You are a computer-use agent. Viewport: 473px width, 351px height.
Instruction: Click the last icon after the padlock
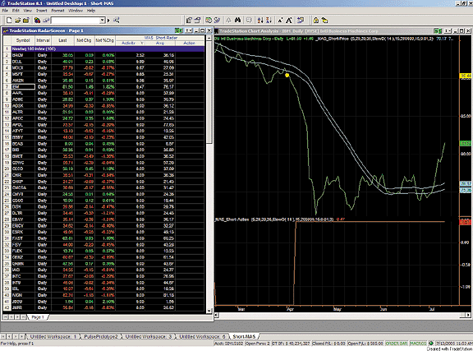click(x=324, y=21)
